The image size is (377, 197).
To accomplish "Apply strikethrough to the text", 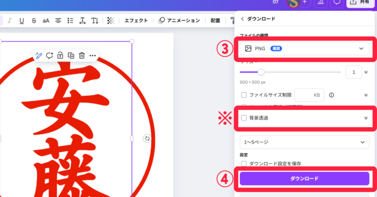I will click(34, 21).
